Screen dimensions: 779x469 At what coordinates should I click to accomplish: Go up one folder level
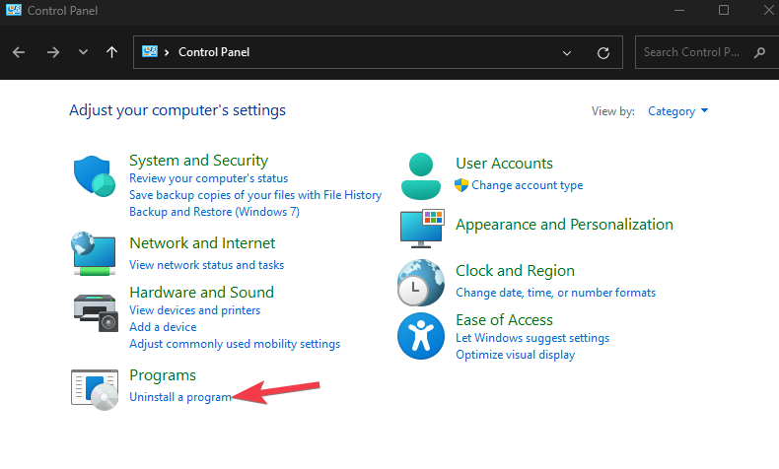click(111, 52)
